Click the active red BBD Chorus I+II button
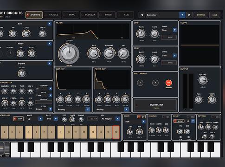The width and height of the screenshot is (225, 167). (169, 83)
